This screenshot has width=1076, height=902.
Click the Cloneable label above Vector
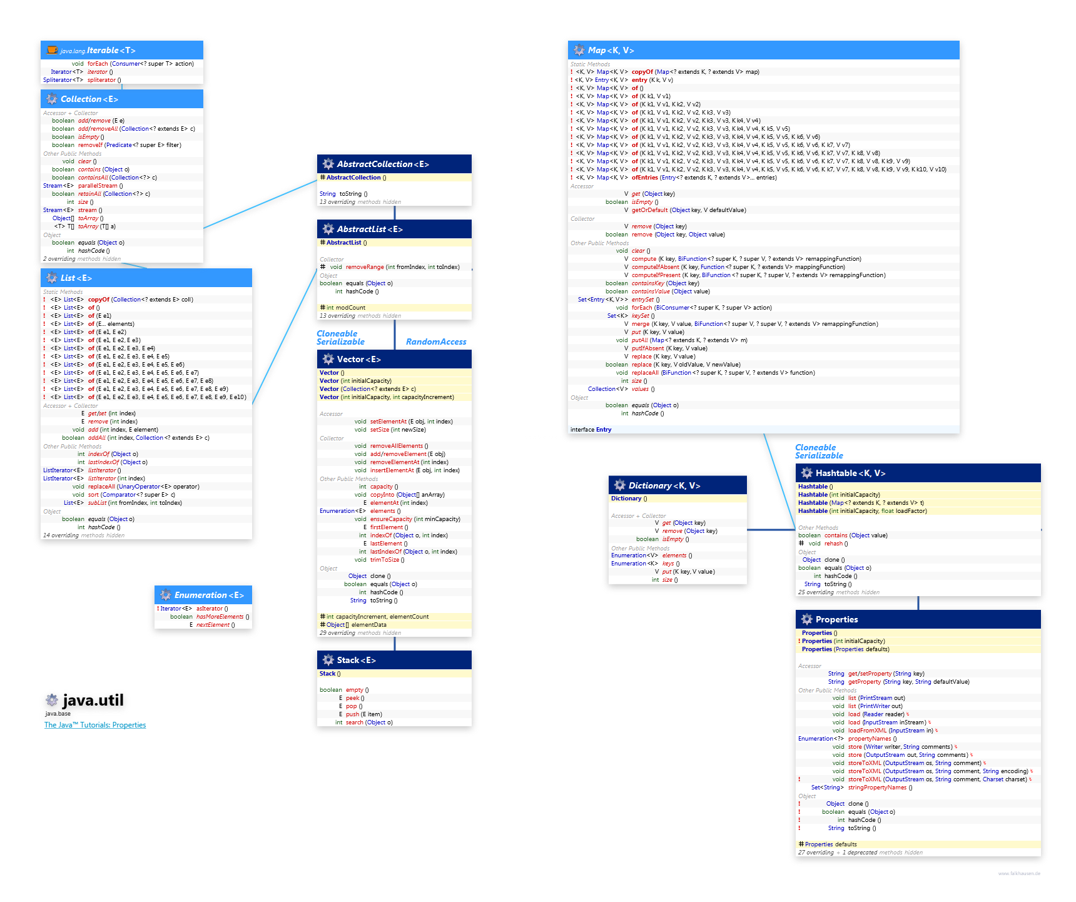point(337,333)
